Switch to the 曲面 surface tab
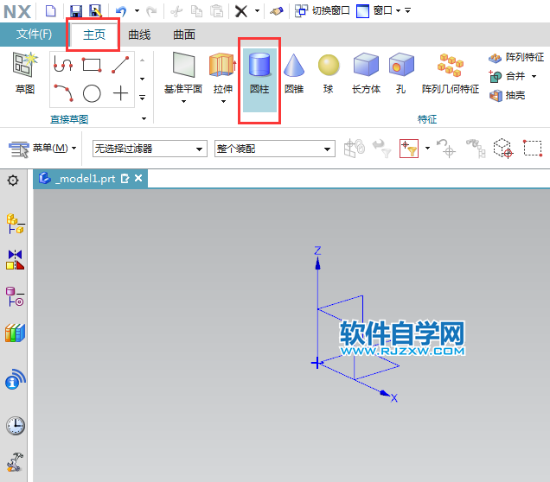Viewport: 550px width, 482px height. [184, 35]
